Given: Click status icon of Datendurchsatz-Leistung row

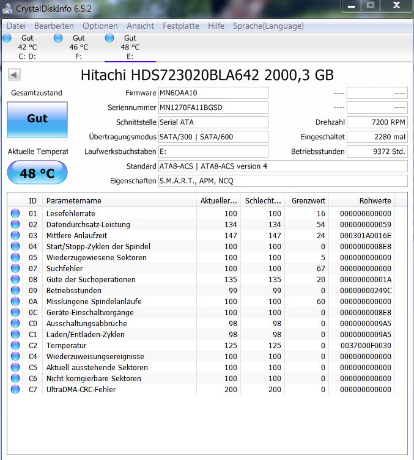Looking at the screenshot, I should coord(15,224).
